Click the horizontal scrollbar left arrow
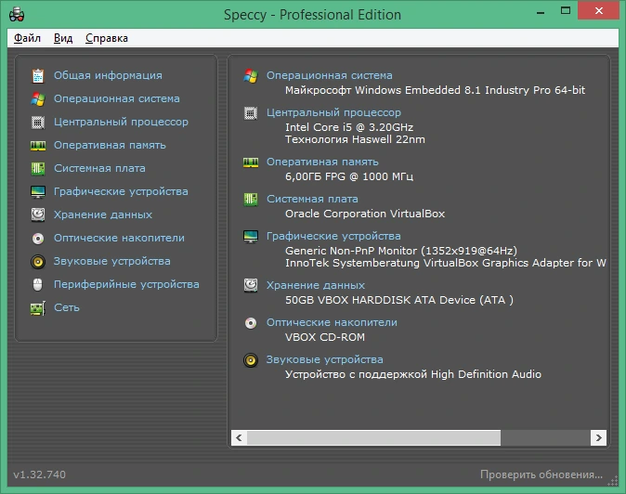The image size is (626, 494). click(239, 437)
